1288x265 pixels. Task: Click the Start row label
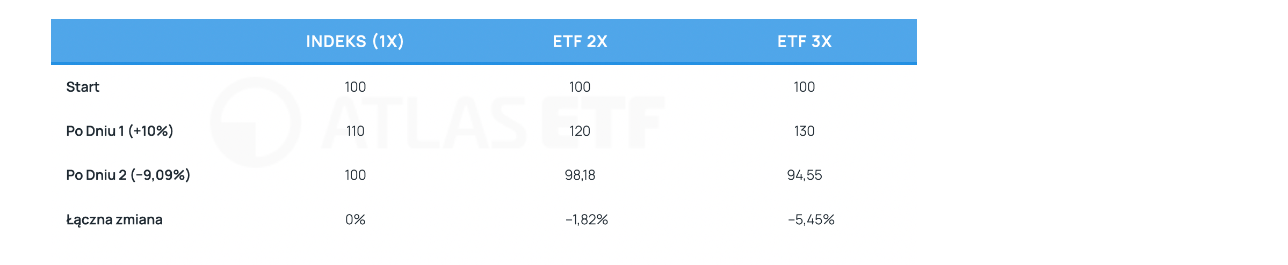tap(83, 87)
